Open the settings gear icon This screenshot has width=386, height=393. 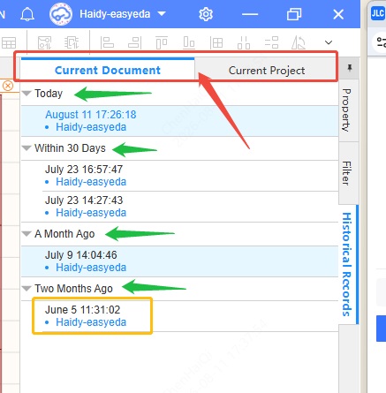coord(206,14)
